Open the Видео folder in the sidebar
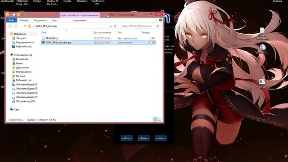The width and height of the screenshot is (288, 162). tap(19, 63)
